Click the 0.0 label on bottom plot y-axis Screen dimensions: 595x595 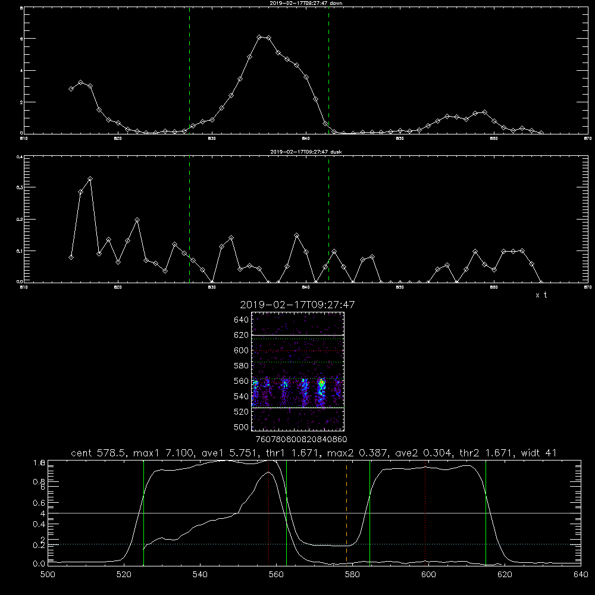click(x=39, y=564)
